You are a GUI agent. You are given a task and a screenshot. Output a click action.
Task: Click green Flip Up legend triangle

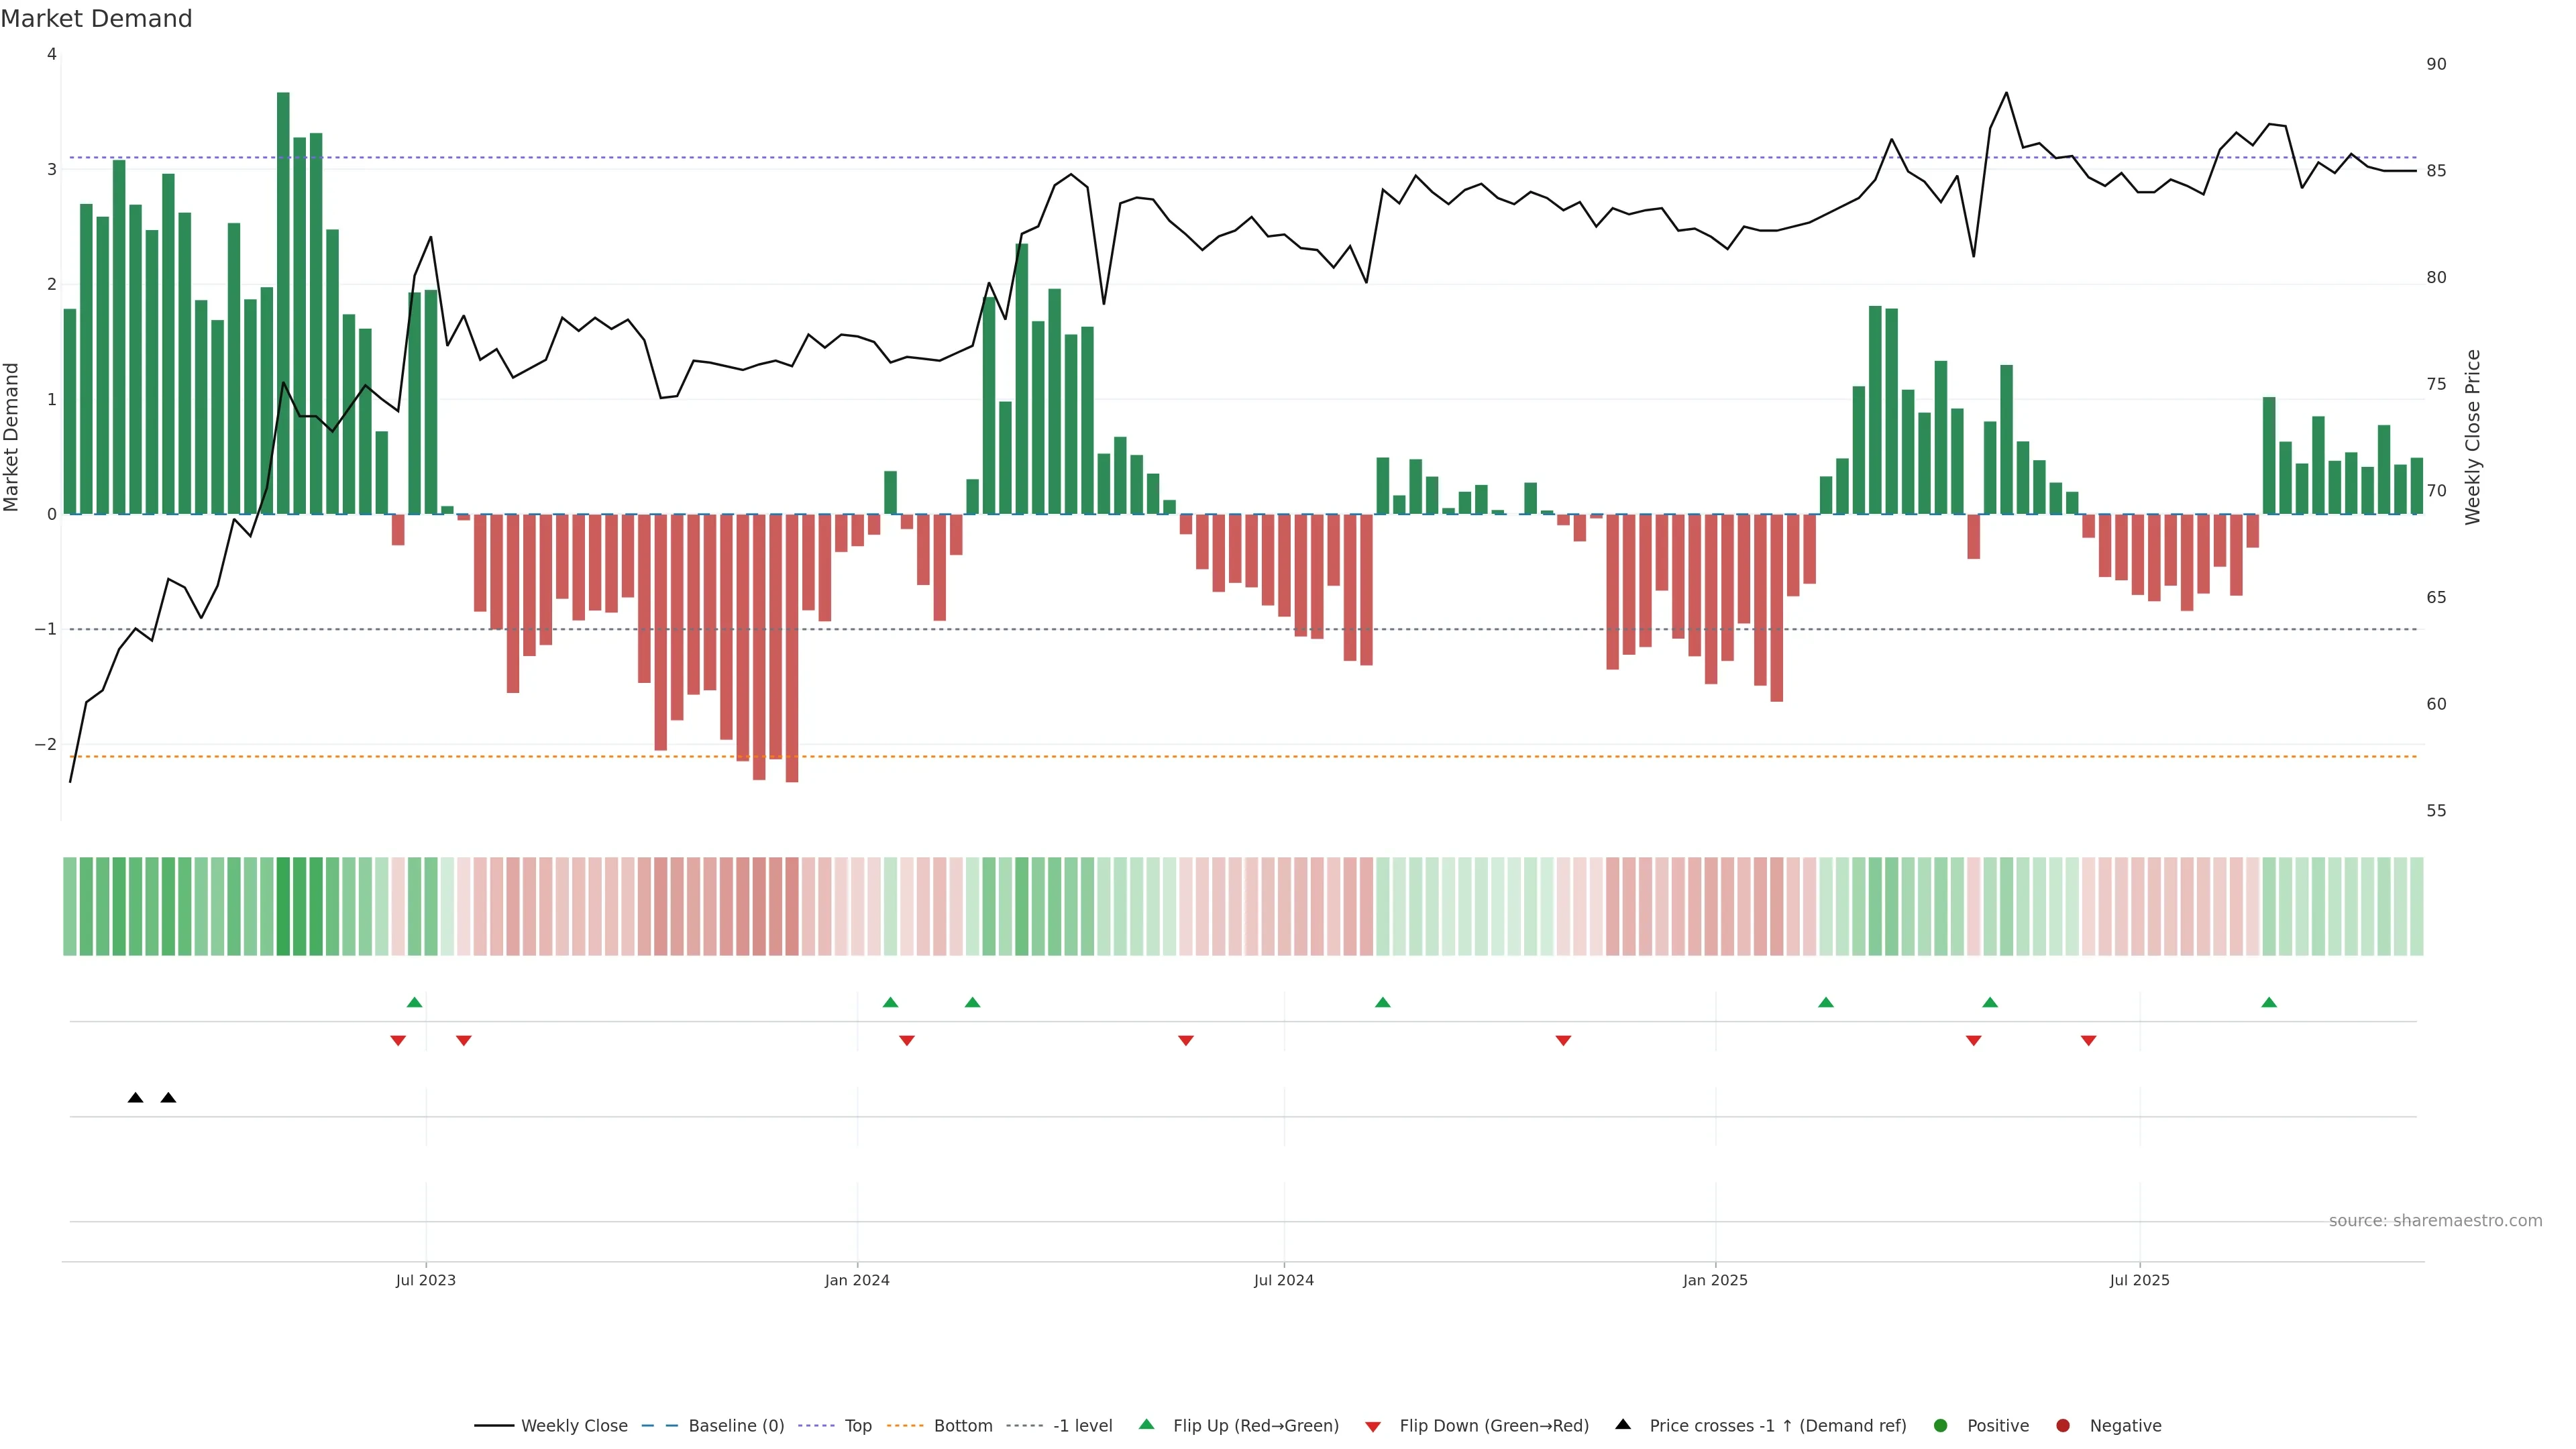point(1147,1424)
